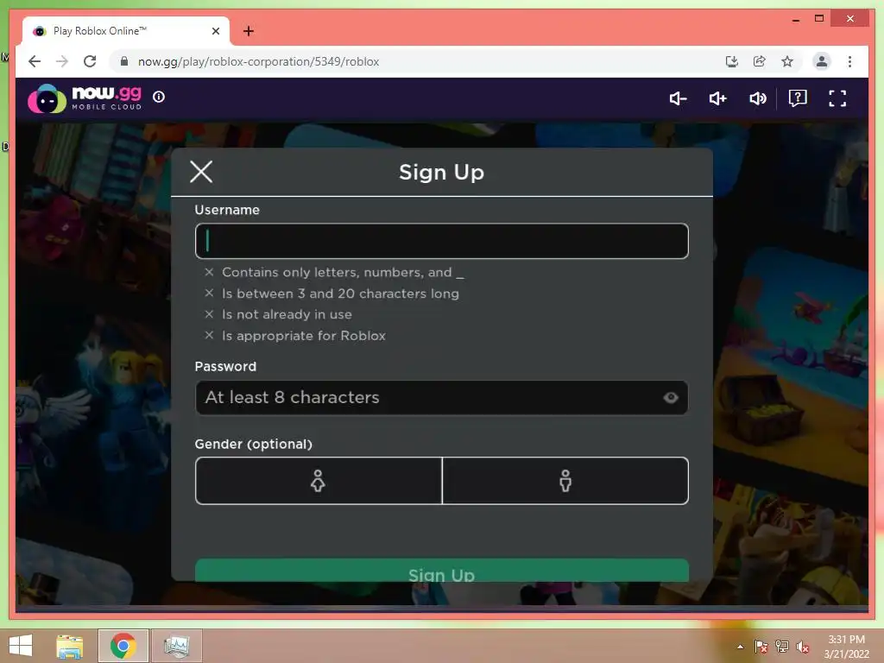The width and height of the screenshot is (884, 663).
Task: Open the Chrome profile avatar
Action: coord(822,61)
